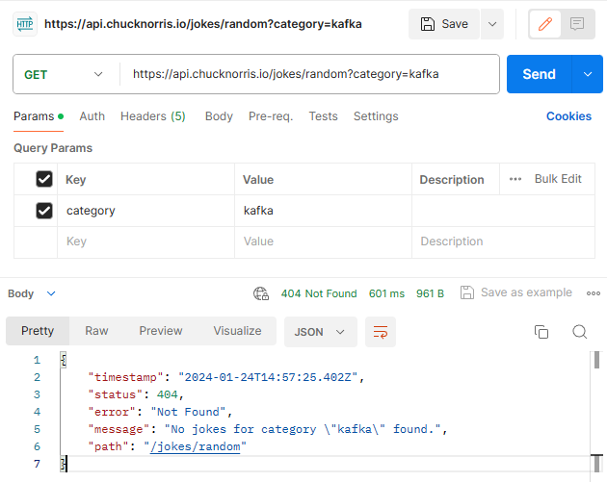The width and height of the screenshot is (607, 482).
Task: Open the comments icon
Action: click(x=577, y=24)
